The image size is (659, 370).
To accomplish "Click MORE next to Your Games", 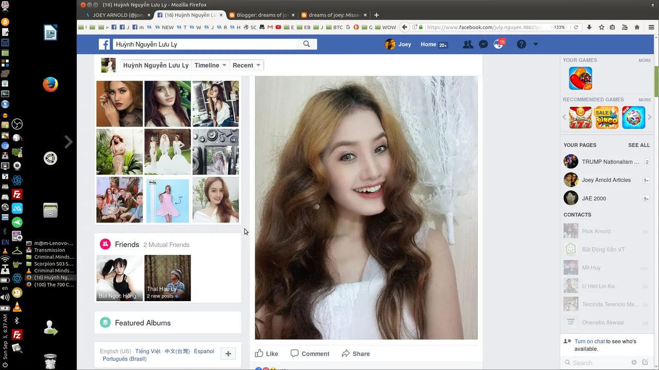I will click(x=645, y=61).
